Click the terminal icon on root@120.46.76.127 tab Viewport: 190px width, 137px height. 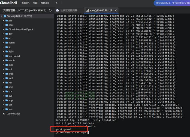pos(87,10)
